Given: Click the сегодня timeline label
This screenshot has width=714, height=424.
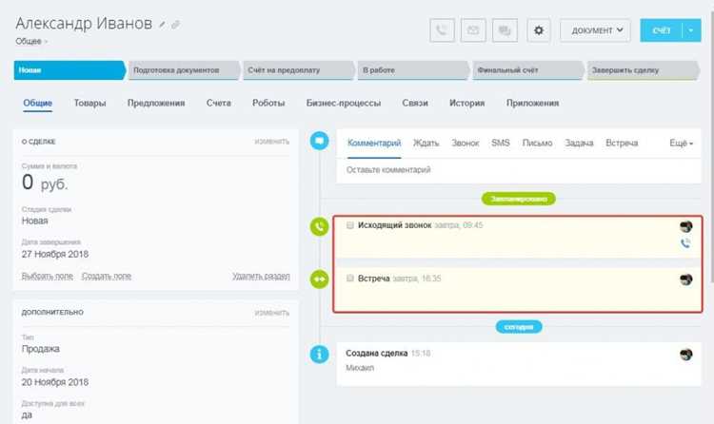Looking at the screenshot, I should 519,327.
